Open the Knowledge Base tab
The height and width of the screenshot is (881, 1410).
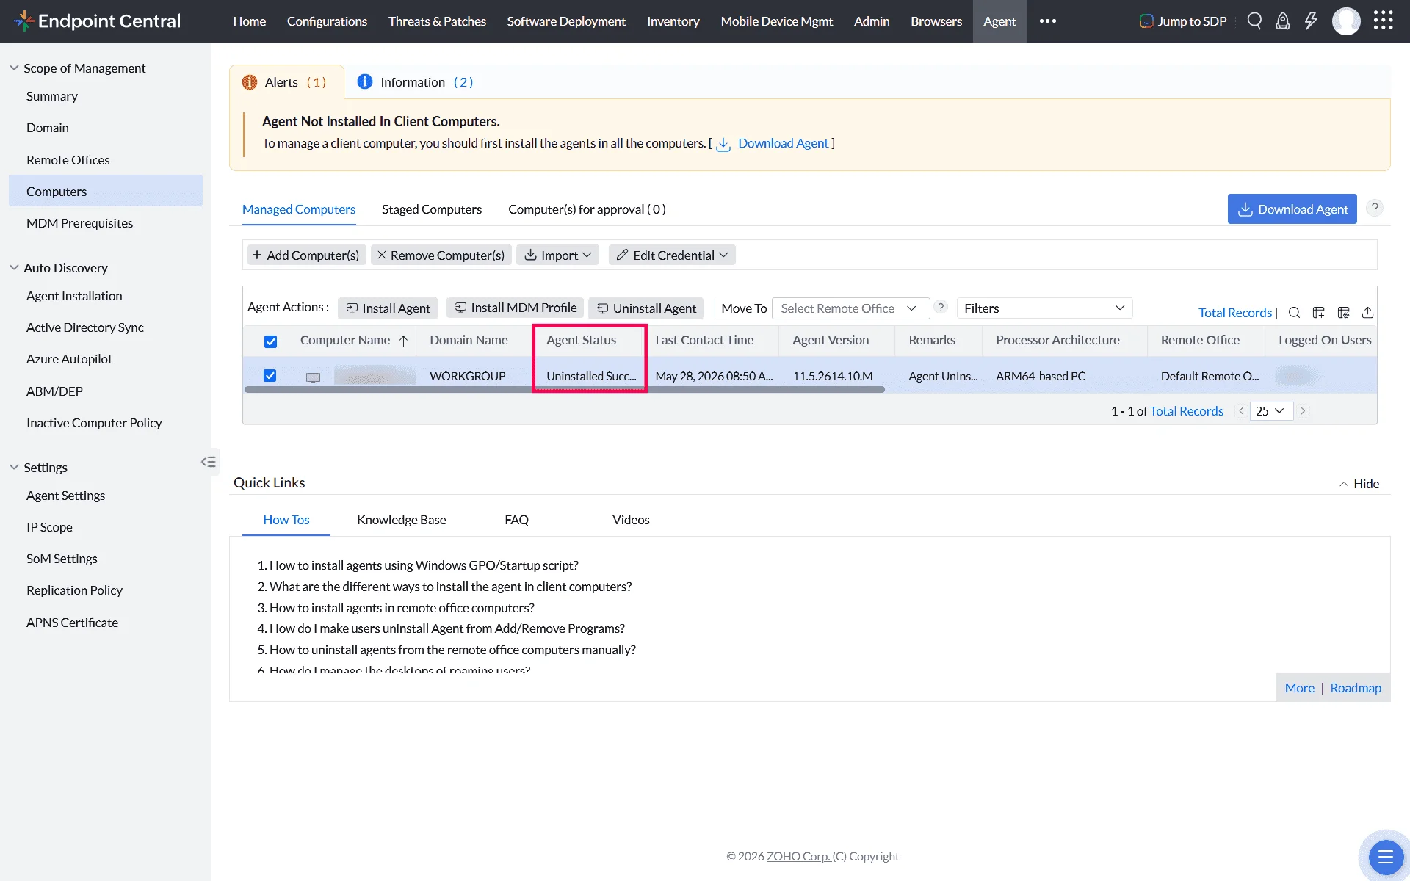click(402, 520)
